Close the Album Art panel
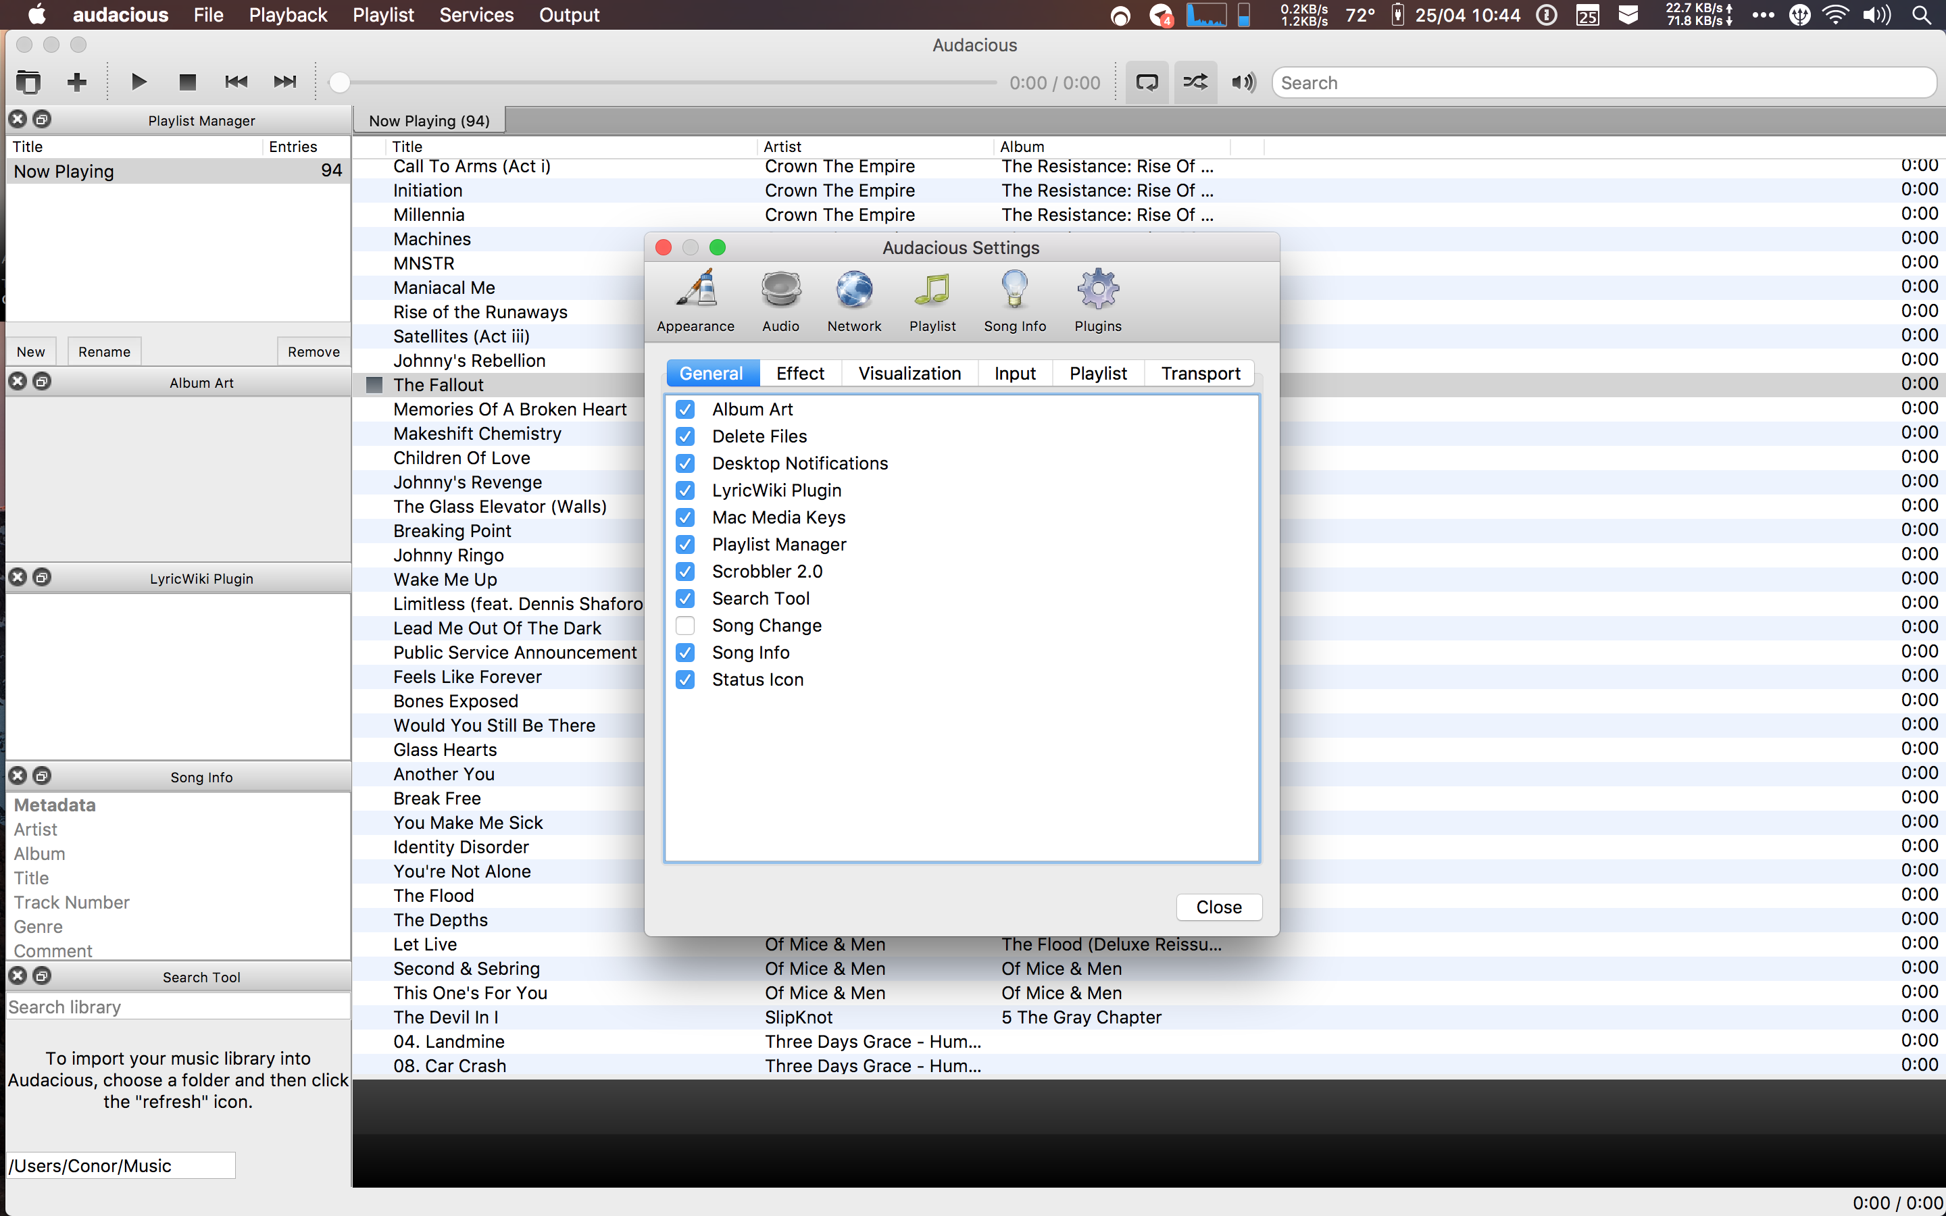 tap(18, 381)
